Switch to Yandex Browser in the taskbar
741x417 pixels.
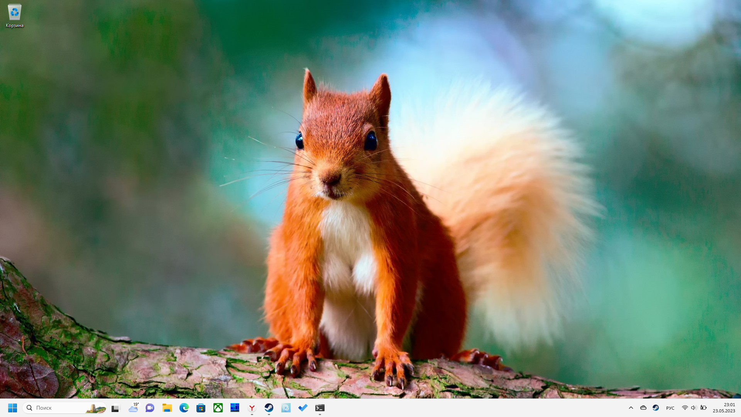click(x=252, y=408)
